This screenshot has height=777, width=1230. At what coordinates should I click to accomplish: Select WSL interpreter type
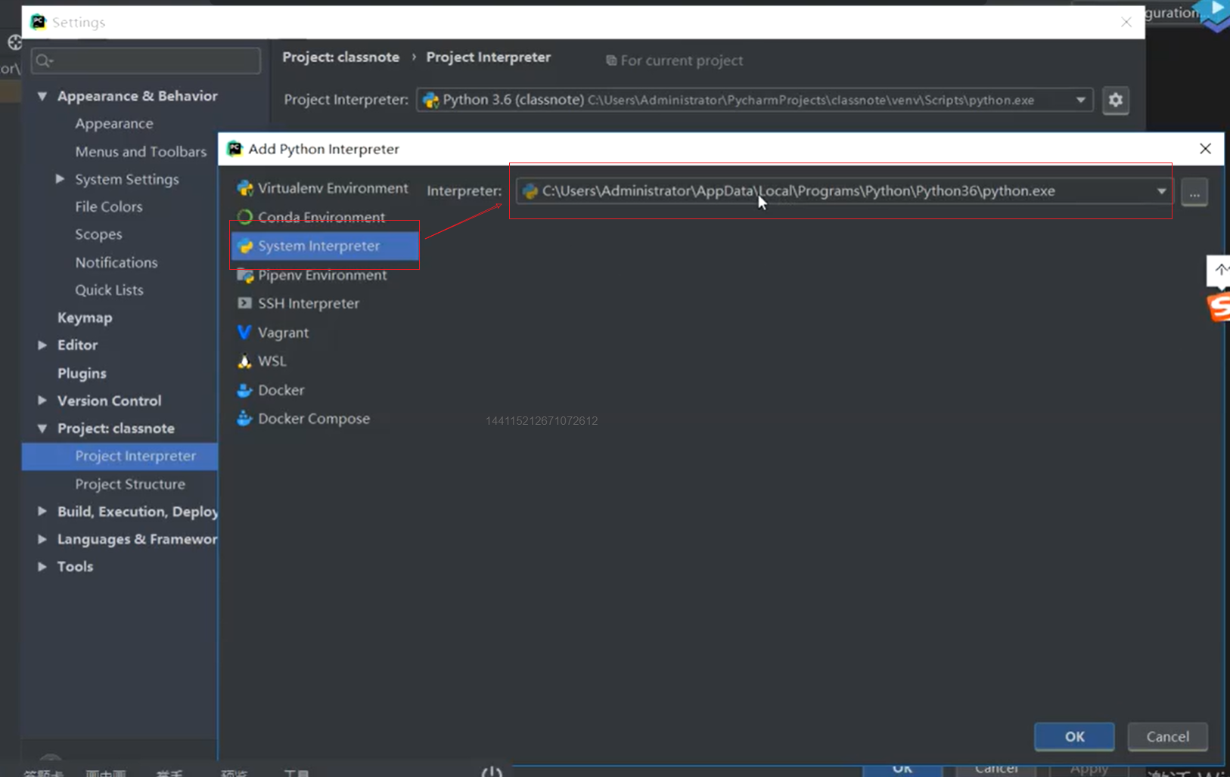point(262,361)
